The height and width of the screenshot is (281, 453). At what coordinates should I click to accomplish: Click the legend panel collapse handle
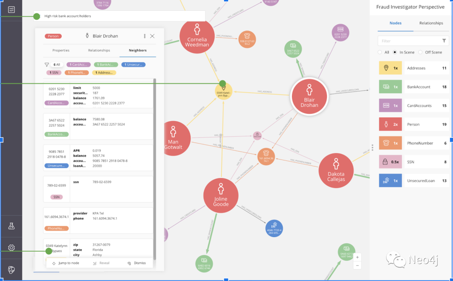[372, 147]
